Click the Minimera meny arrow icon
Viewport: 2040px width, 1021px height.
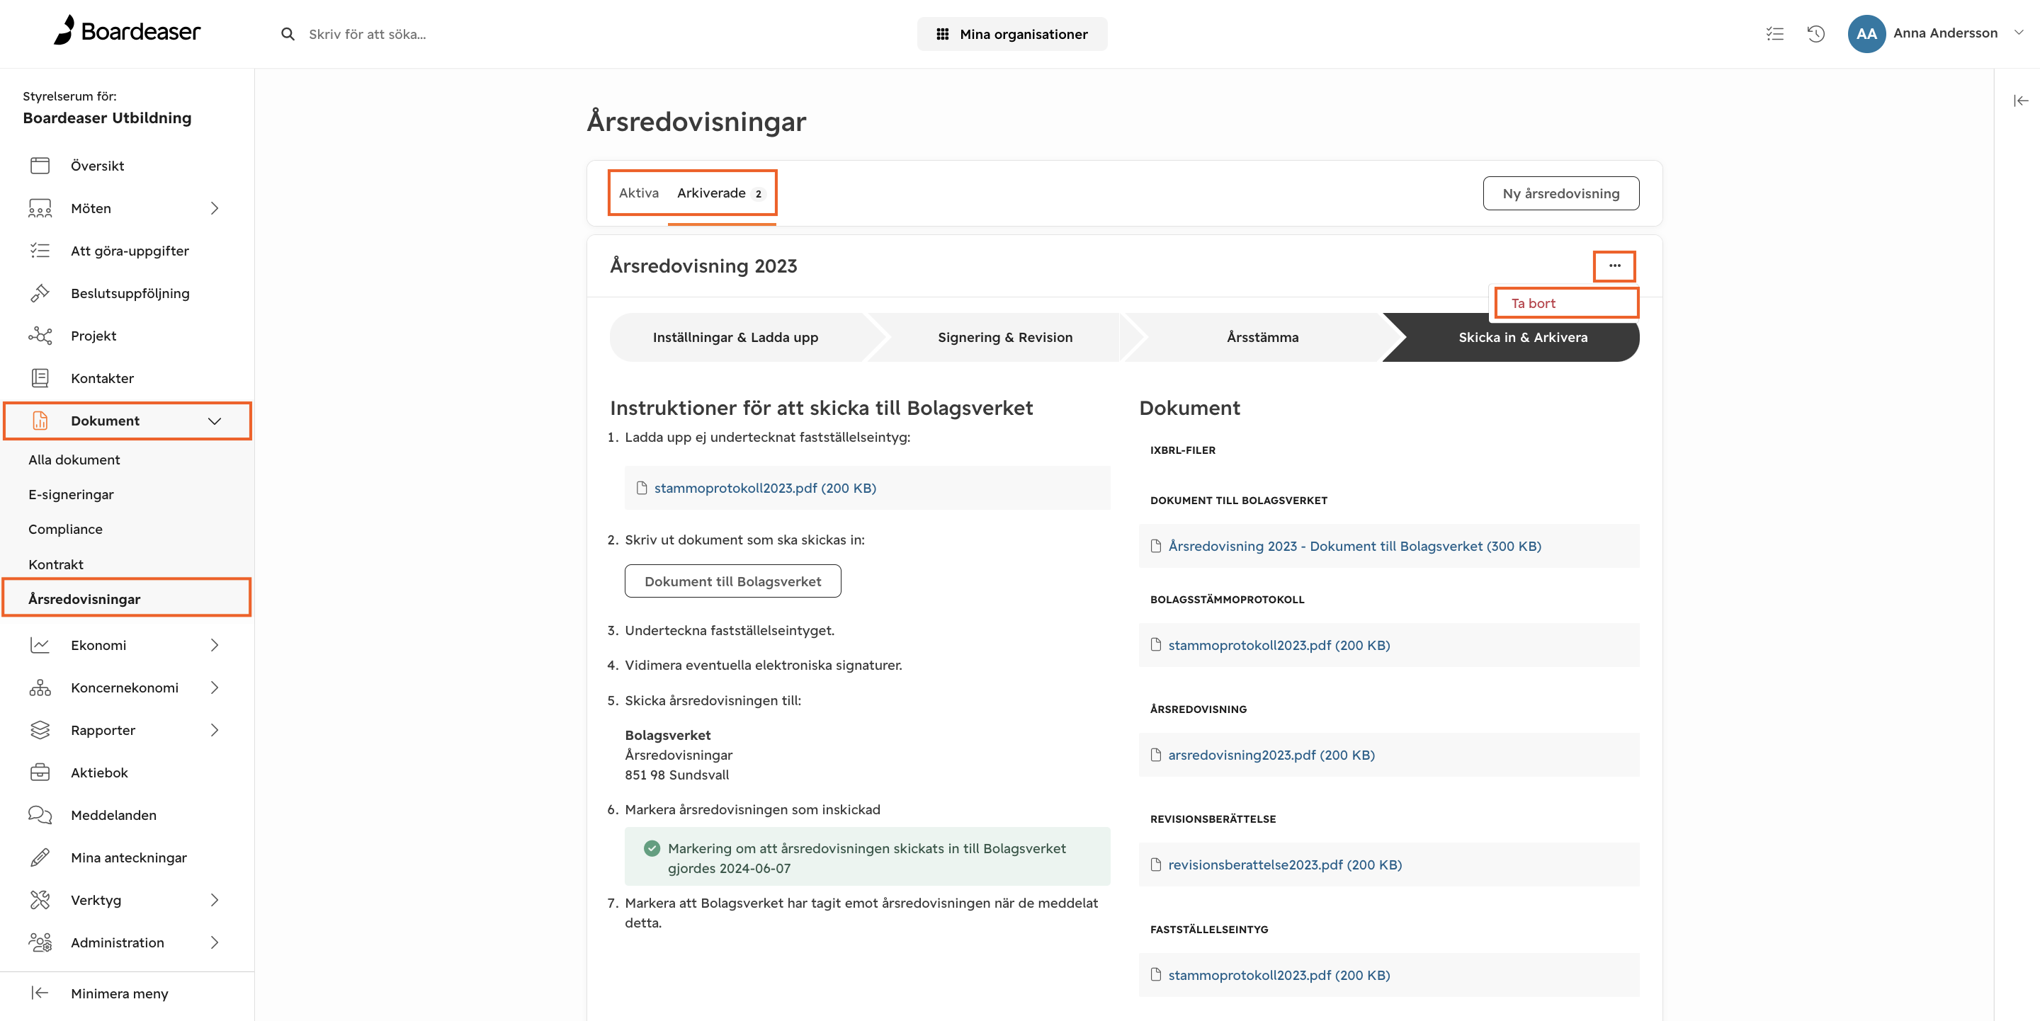tap(40, 993)
